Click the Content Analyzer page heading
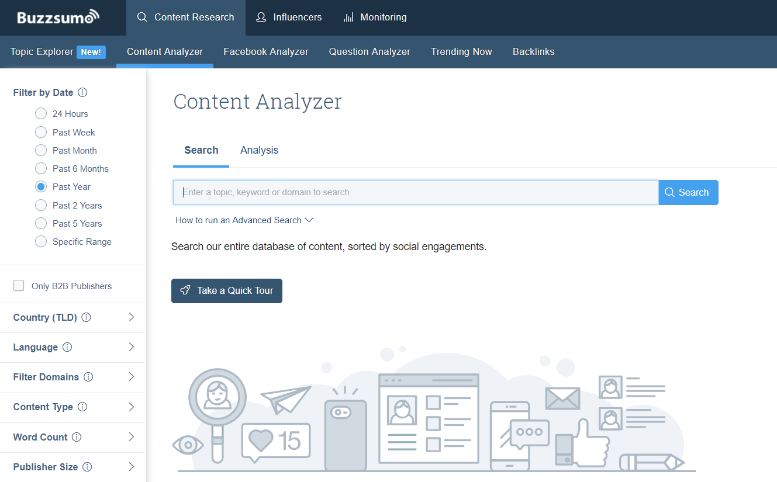The image size is (777, 482). point(258,102)
